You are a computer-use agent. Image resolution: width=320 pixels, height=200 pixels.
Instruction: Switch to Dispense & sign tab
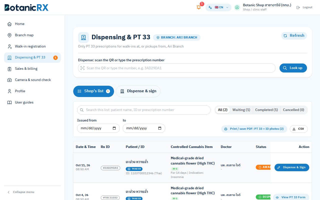click(x=138, y=91)
